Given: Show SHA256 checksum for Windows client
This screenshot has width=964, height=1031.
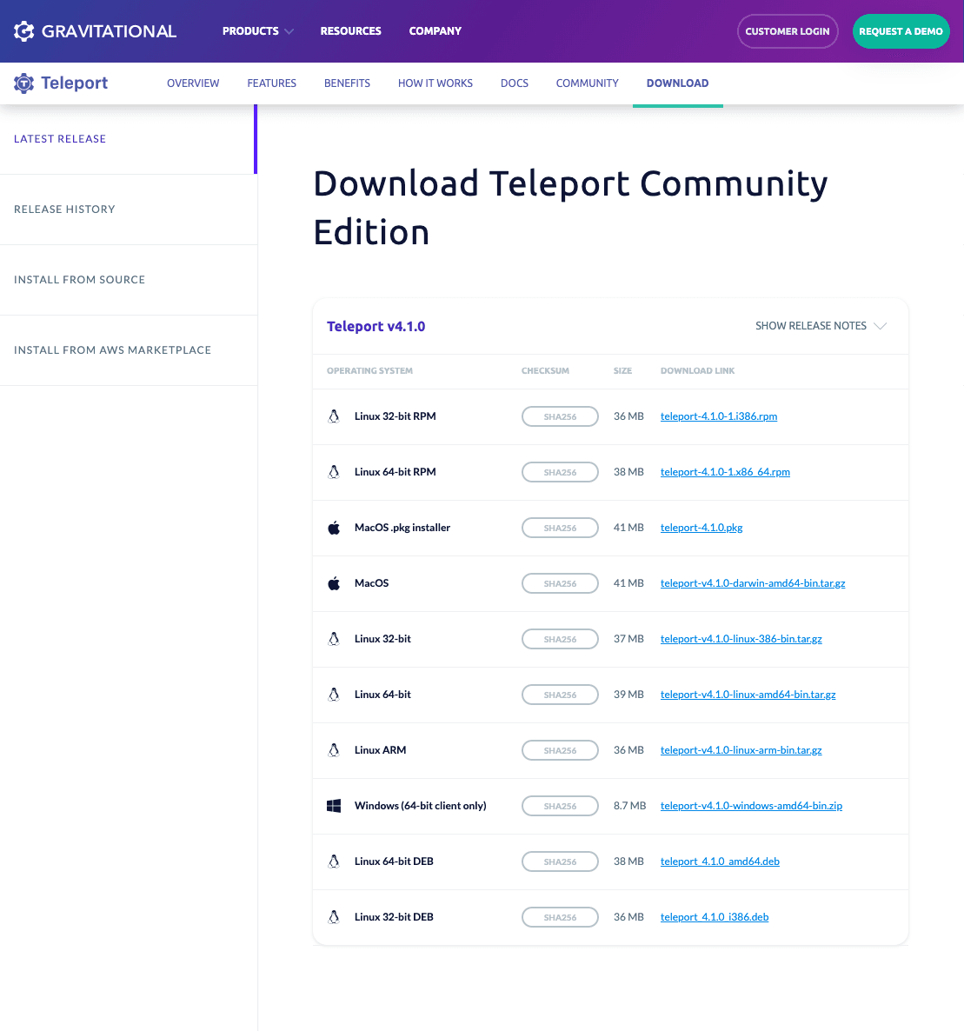Looking at the screenshot, I should (x=560, y=806).
